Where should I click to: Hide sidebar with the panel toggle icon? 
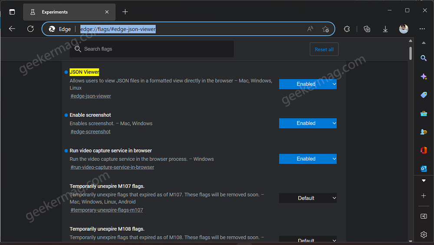click(x=424, y=216)
